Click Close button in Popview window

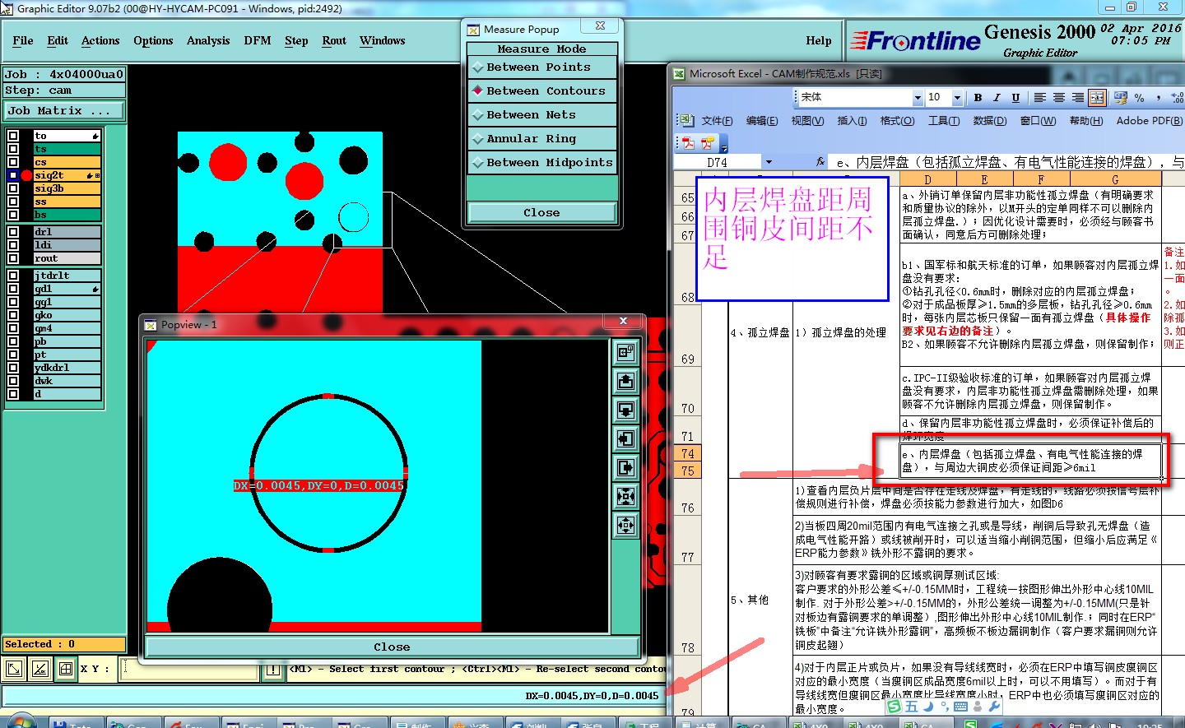pos(392,647)
